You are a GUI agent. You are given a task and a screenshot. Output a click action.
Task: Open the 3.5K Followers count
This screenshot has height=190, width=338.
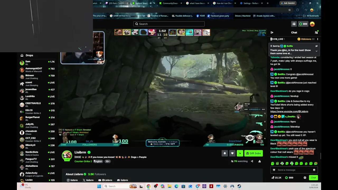(x=97, y=174)
